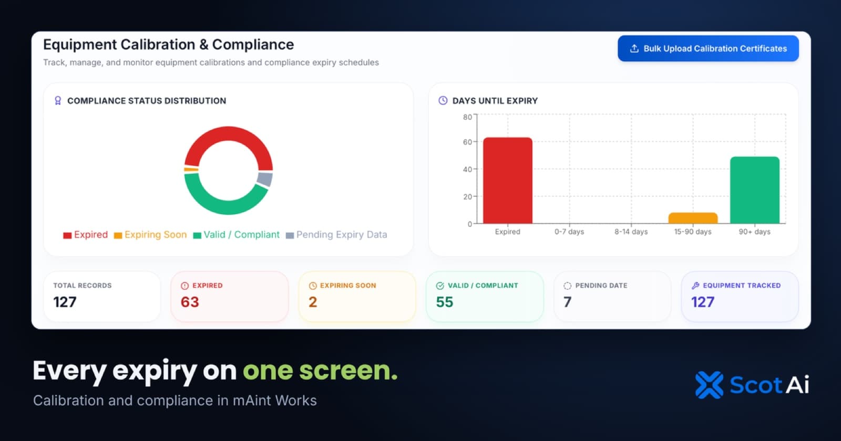Image resolution: width=841 pixels, height=441 pixels.
Task: Click the orange 15-90 days bar
Action: point(693,218)
